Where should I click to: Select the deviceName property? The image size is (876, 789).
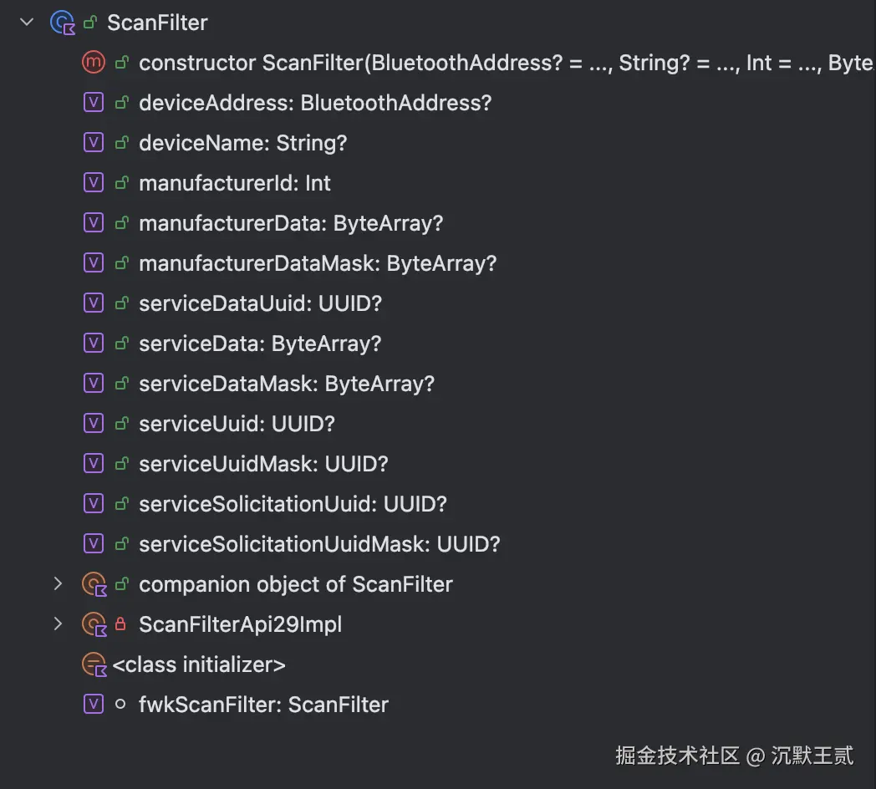[x=242, y=142]
